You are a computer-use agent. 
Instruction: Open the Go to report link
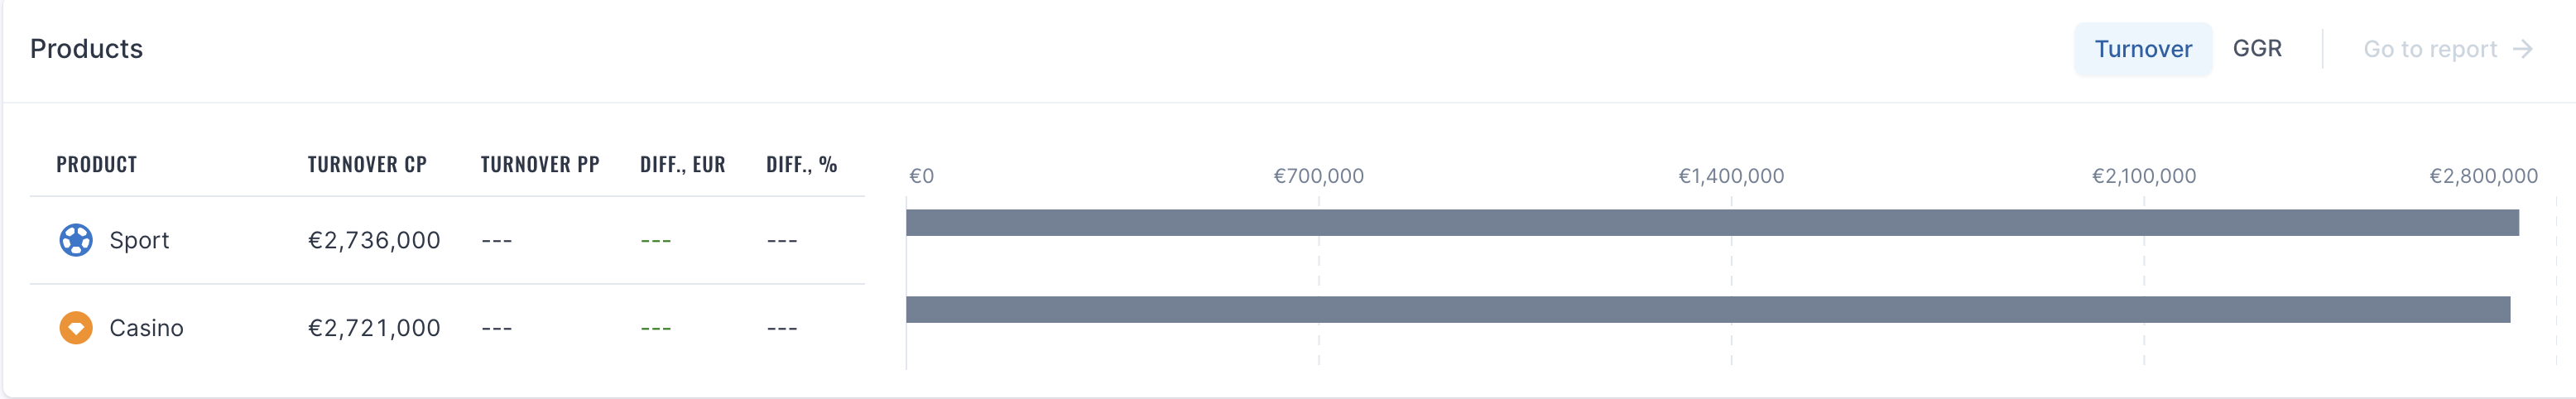point(2447,49)
